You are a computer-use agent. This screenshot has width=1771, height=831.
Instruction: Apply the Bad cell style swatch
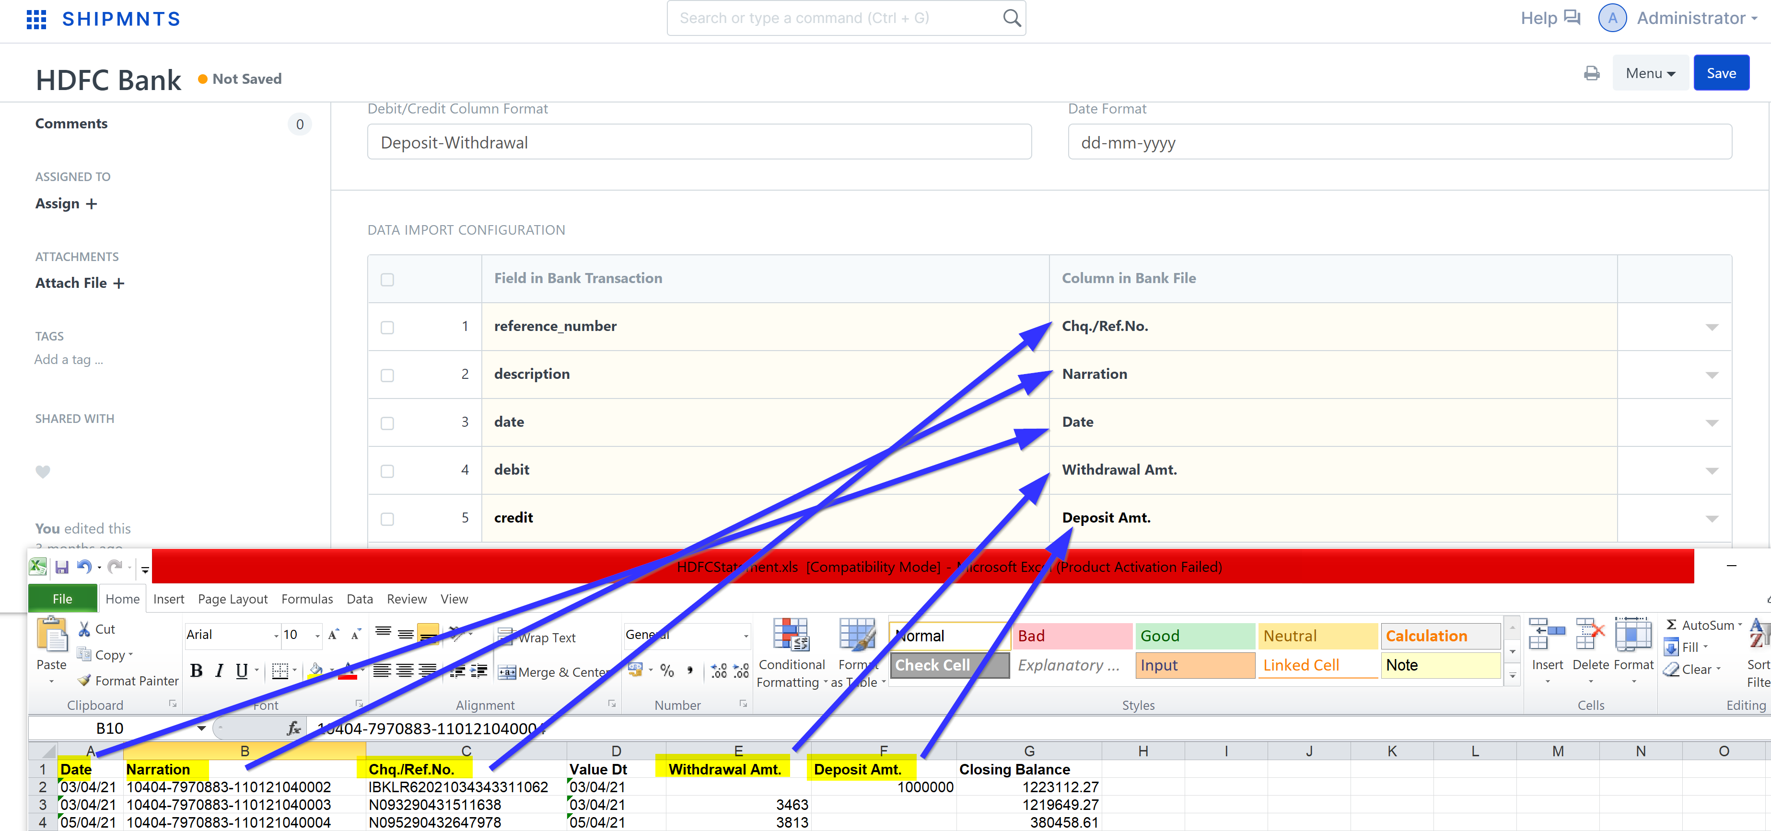click(1072, 636)
